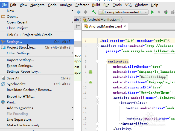Expand the Line Separators submenu
The height and width of the screenshot is (131, 175).
[37, 119]
